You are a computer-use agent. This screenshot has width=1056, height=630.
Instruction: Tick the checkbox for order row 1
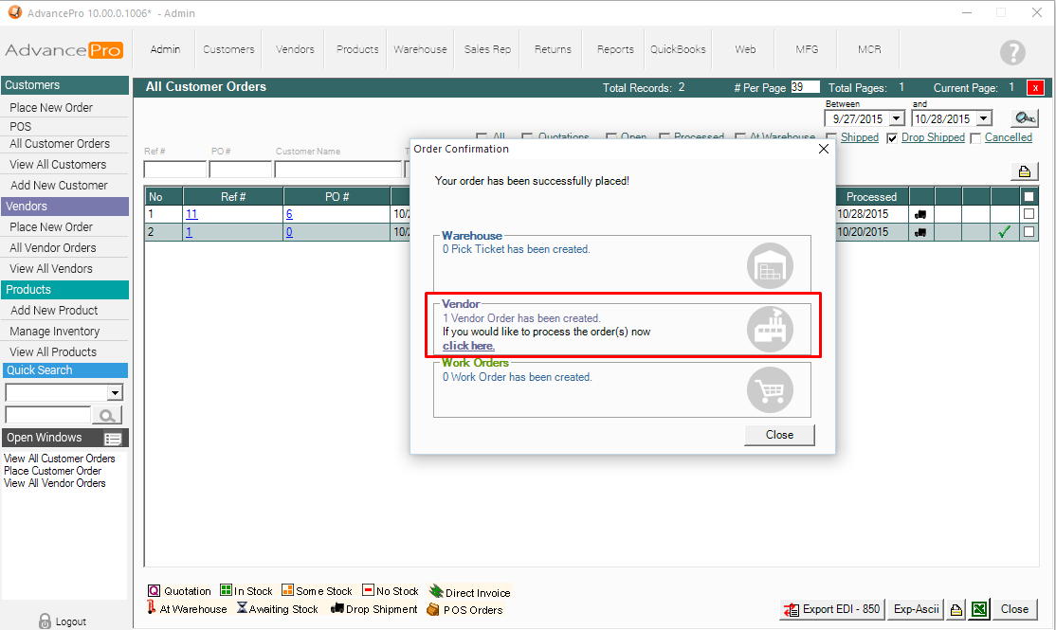[x=1029, y=214]
